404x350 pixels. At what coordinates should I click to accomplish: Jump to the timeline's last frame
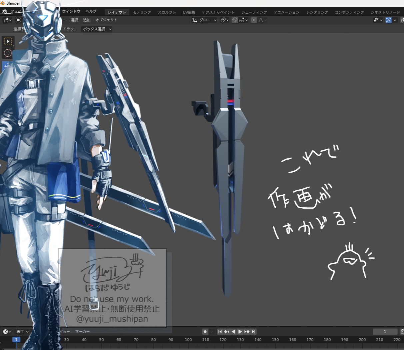coord(254,332)
